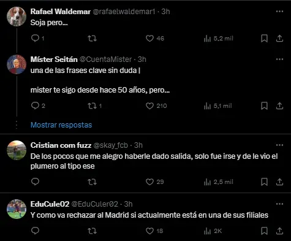Viewport: 291px width, 241px height.
Task: Open the EduCule02 display name
Action: point(50,204)
